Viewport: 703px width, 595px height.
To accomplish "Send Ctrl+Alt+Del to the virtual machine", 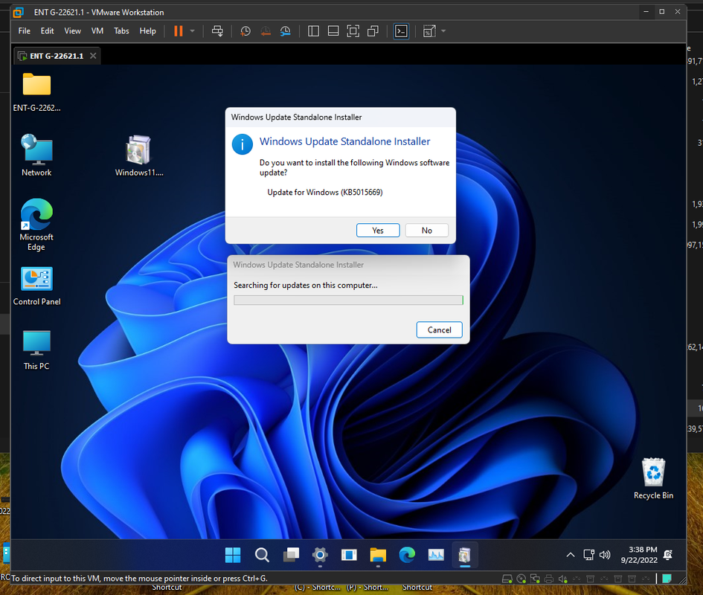I will click(x=217, y=31).
